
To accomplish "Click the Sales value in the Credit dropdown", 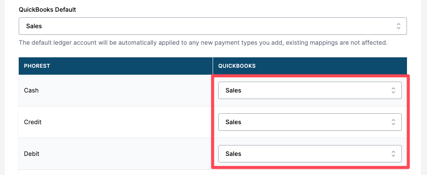I will pyautogui.click(x=233, y=122).
